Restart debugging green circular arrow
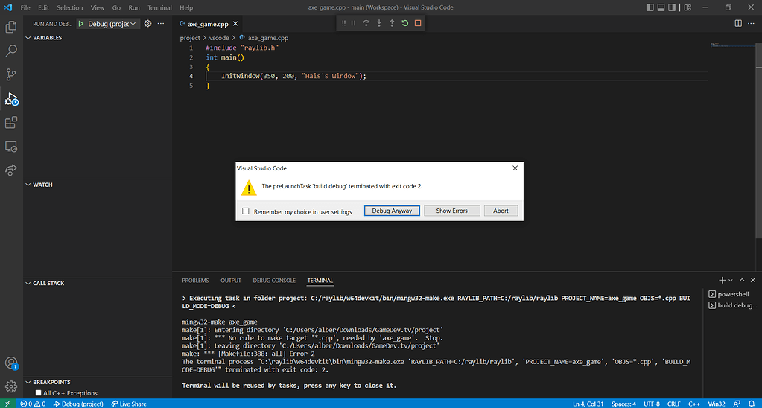 (x=404, y=23)
